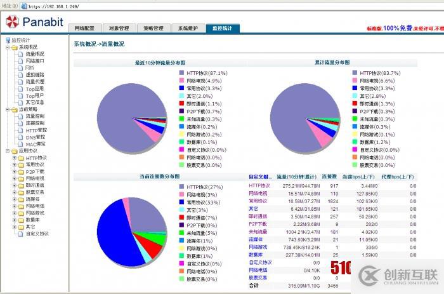Click the 流量(10分钟/累计) column header
Viewport: 444px width, 294px height.
296,177
